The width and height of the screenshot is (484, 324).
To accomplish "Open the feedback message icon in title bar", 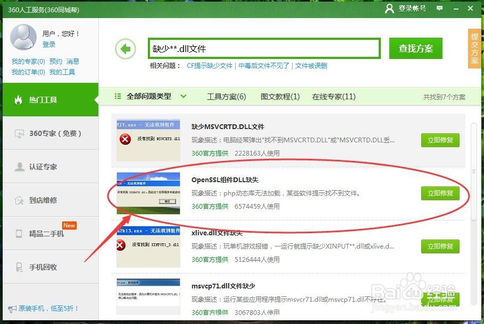I will (x=439, y=8).
